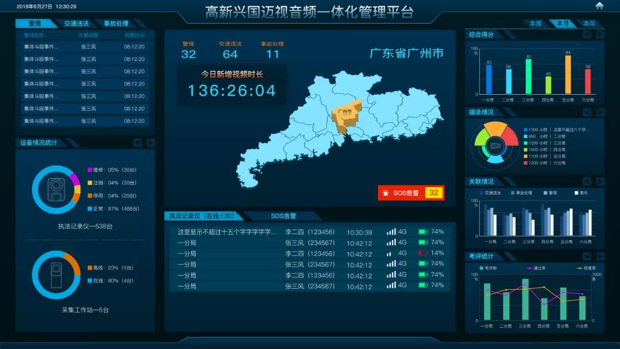Click the orange 五分局 bar in 综合得分
The height and width of the screenshot is (349, 620).
click(x=568, y=75)
